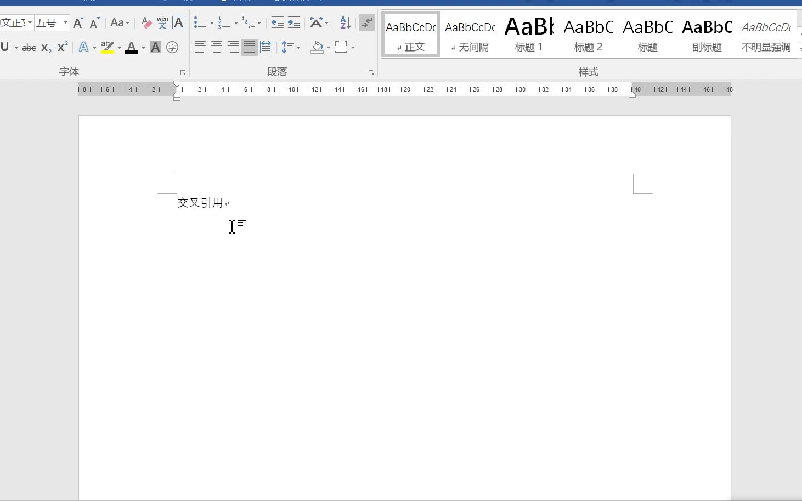This screenshot has height=501, width=802.
Task: Apply the 副标题 style
Action: click(x=707, y=34)
